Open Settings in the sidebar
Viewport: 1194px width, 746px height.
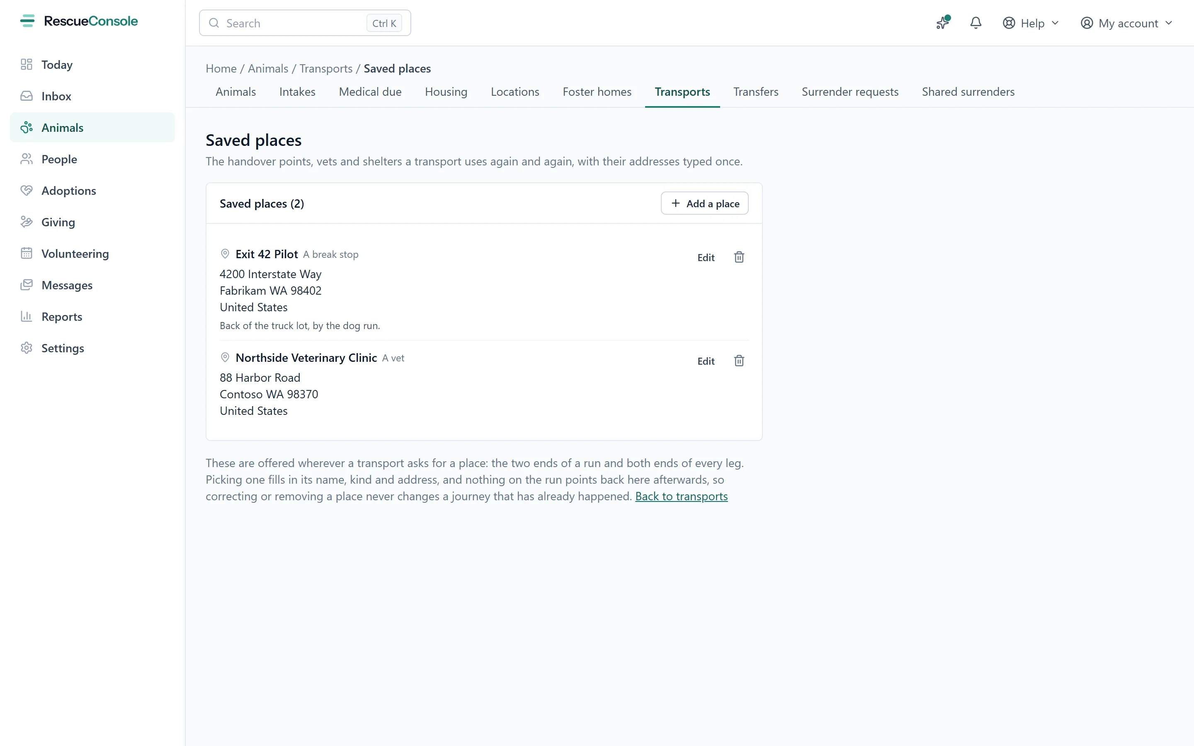pos(92,348)
